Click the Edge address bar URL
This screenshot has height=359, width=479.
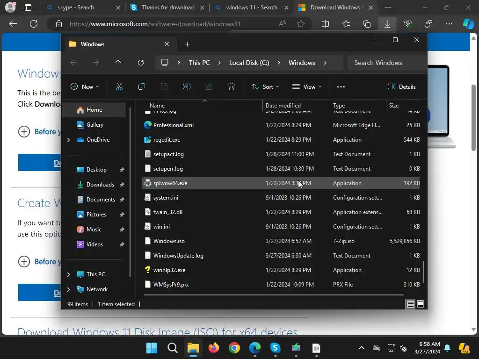(x=155, y=24)
